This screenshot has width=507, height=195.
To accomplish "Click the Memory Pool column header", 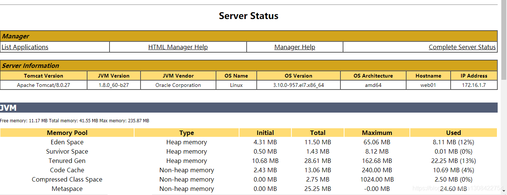I will (67, 133).
